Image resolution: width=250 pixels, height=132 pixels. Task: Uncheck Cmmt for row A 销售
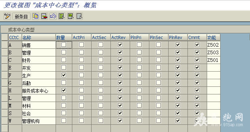coord(197,44)
